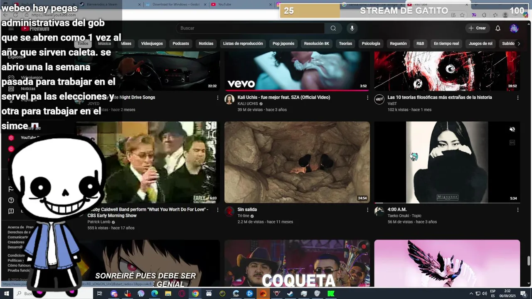Launch Microsoft Edge from the taskbar
The width and height of the screenshot is (532, 299).
pos(154,294)
